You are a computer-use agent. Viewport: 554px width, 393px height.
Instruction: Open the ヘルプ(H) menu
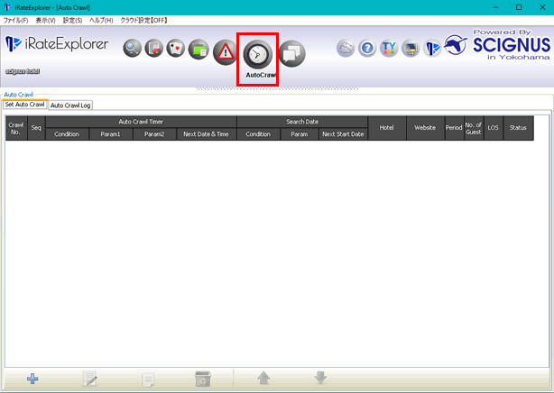[x=101, y=20]
